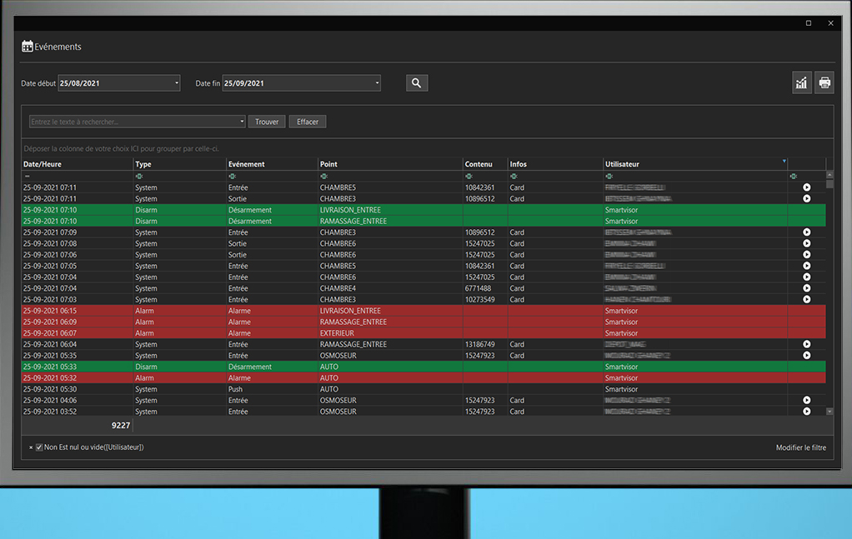852x539 pixels.
Task: Play video for 07:03 CHAMBRE3 entry
Action: click(x=806, y=299)
